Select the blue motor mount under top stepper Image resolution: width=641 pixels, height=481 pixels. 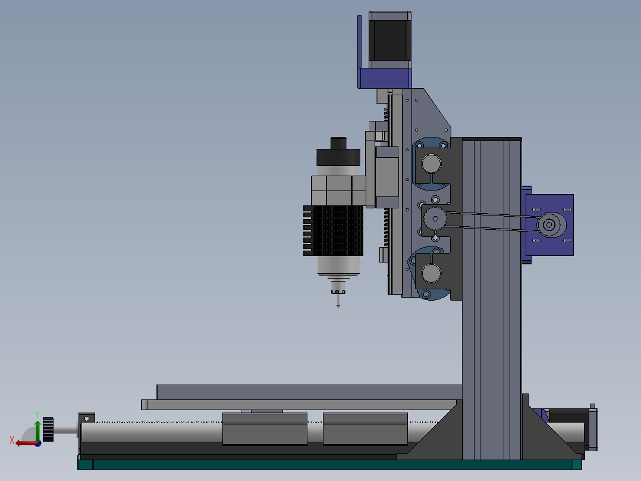[385, 77]
